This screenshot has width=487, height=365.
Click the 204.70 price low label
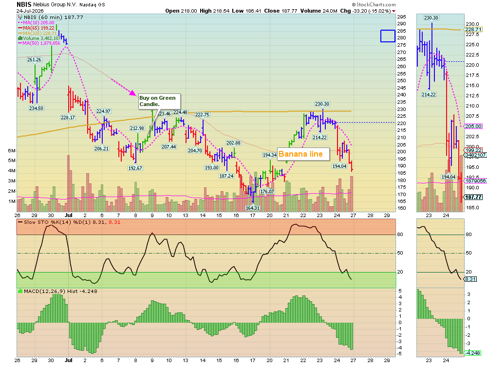click(195, 150)
